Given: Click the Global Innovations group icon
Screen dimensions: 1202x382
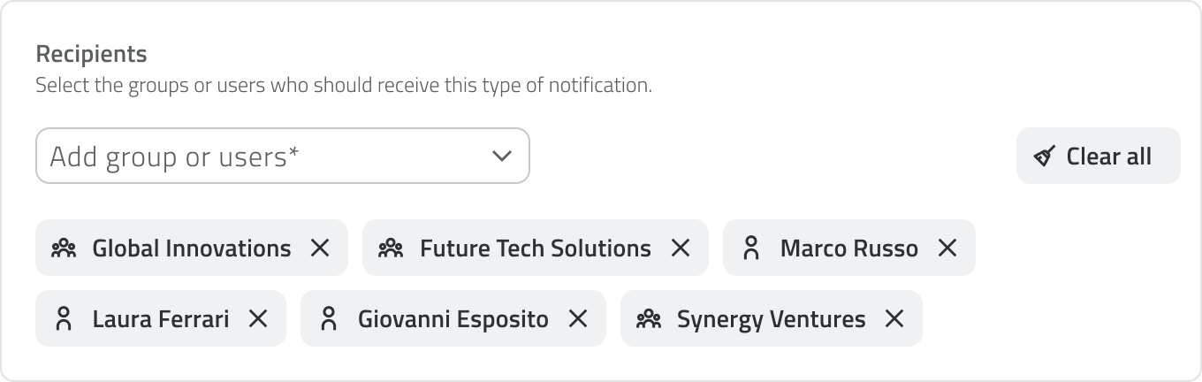Looking at the screenshot, I should 64,248.
